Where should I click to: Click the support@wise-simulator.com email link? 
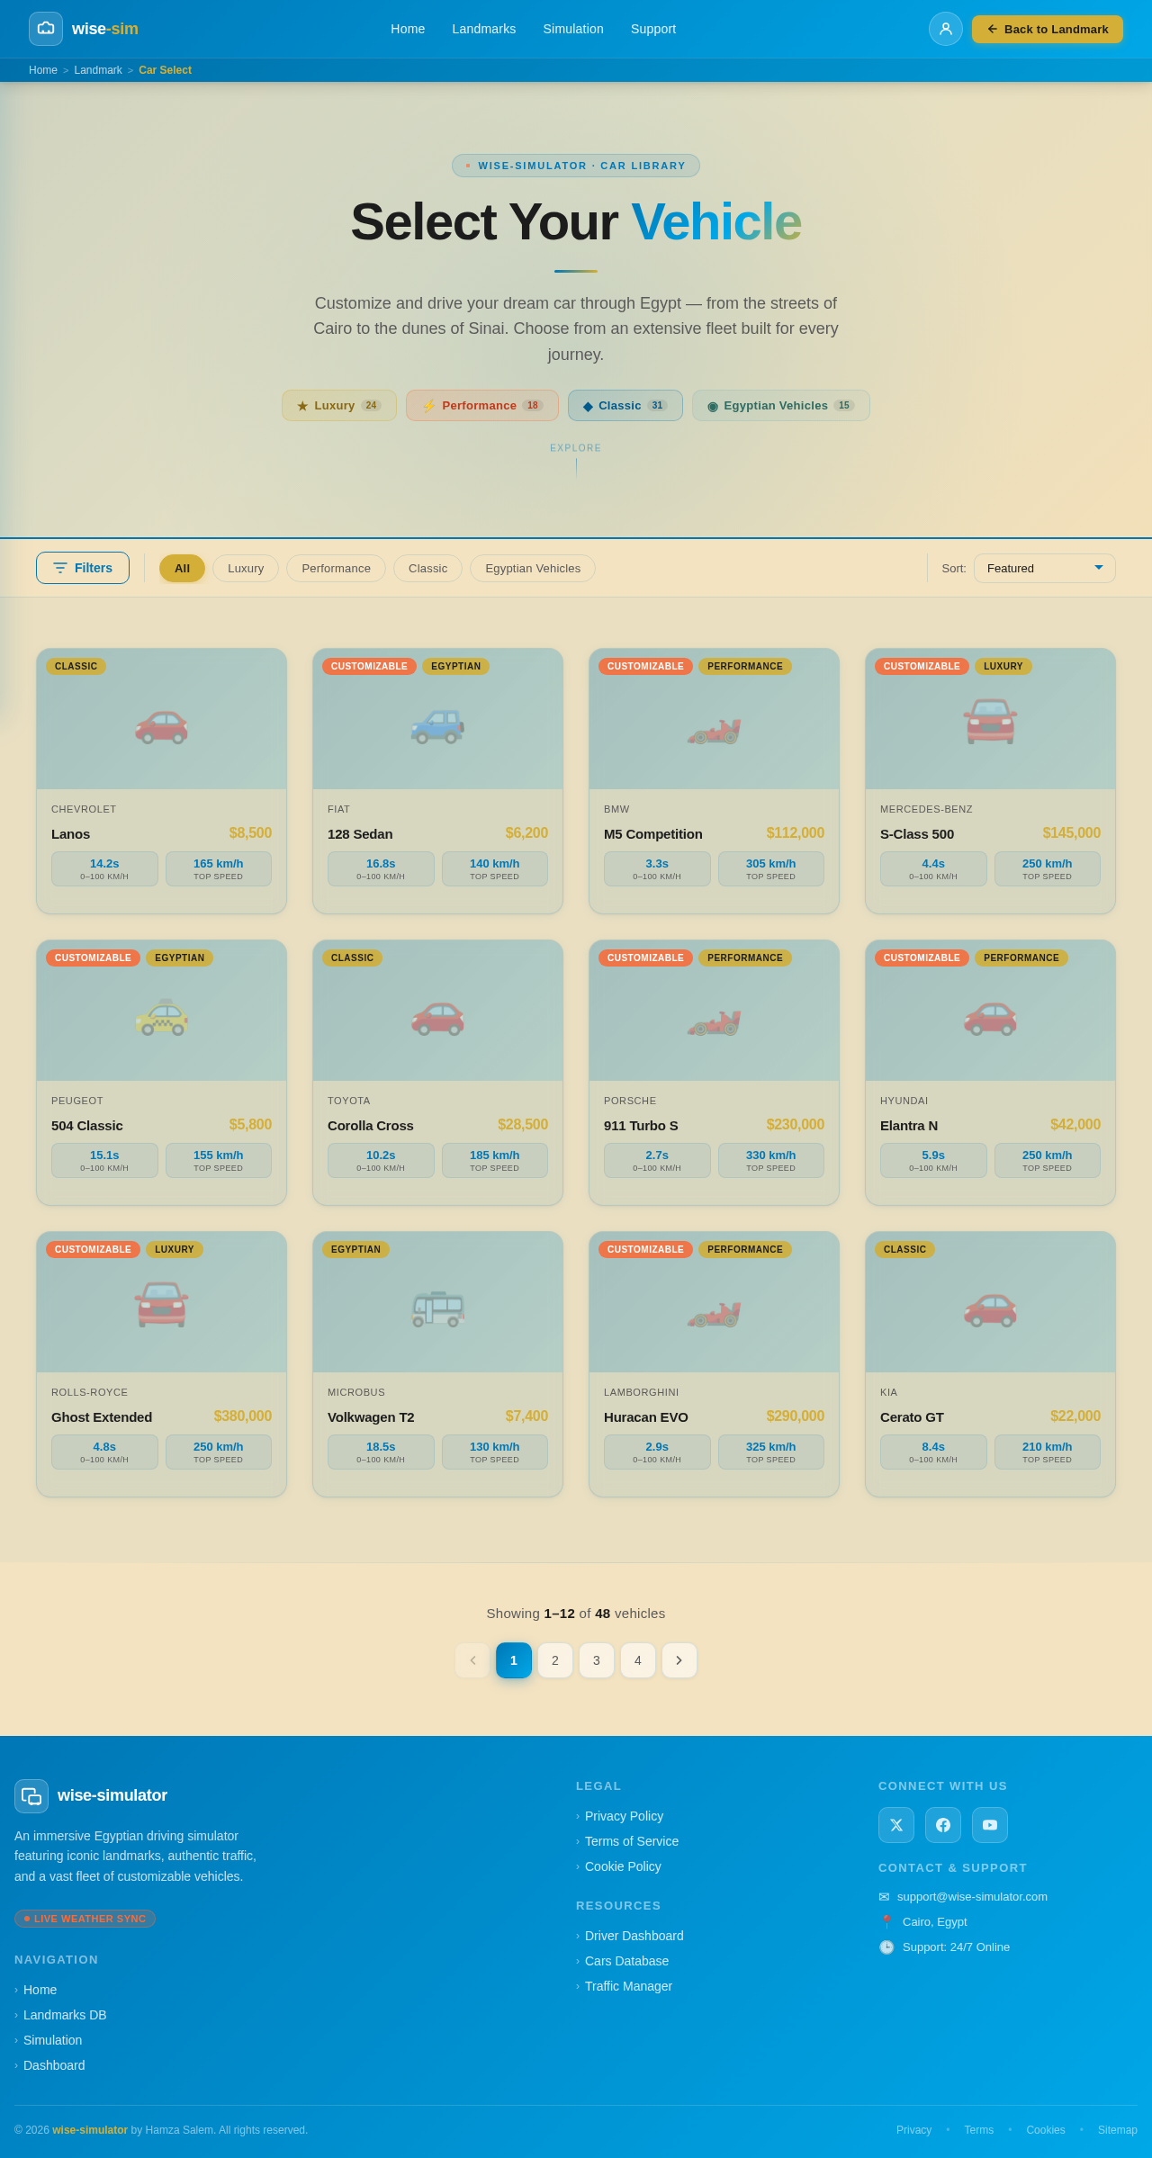972,1896
